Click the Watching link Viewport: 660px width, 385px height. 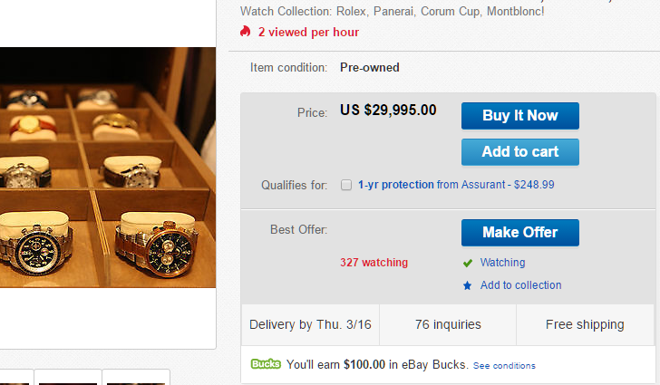[502, 263]
